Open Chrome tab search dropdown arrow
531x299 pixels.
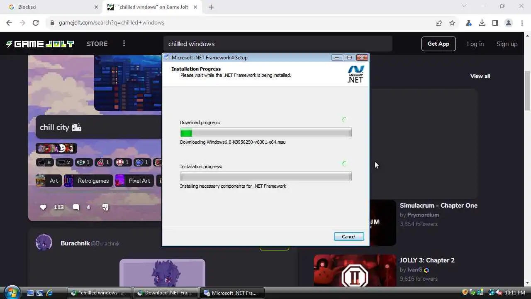464,6
